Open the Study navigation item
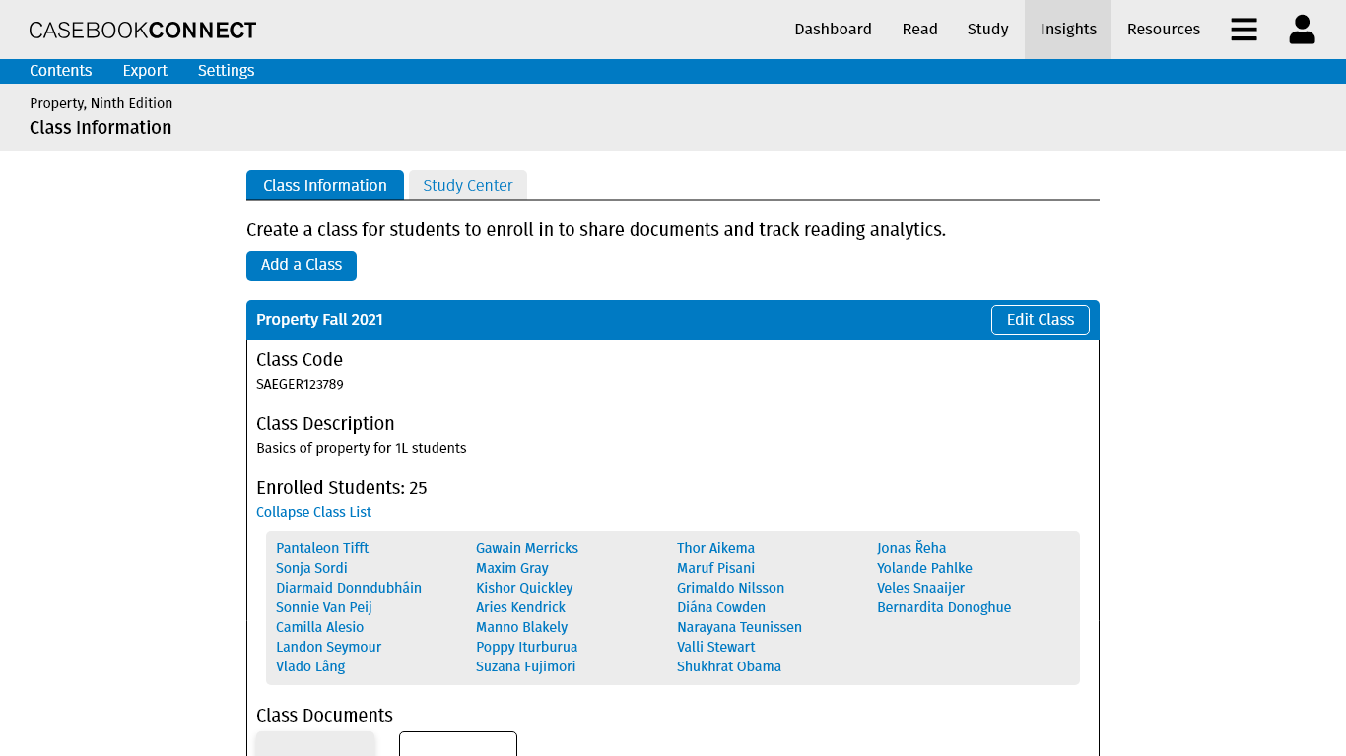 [987, 30]
